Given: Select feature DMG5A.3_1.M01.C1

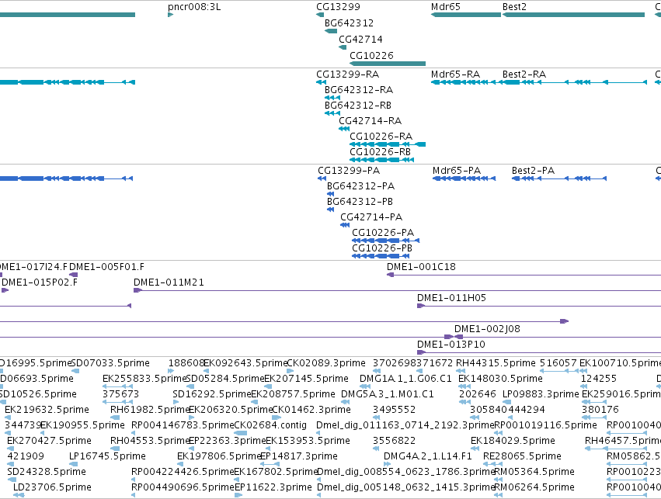Looking at the screenshot, I should point(387,394).
